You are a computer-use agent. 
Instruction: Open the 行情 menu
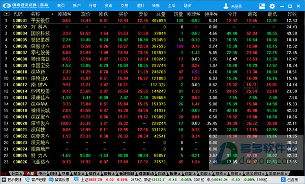pos(93,6)
